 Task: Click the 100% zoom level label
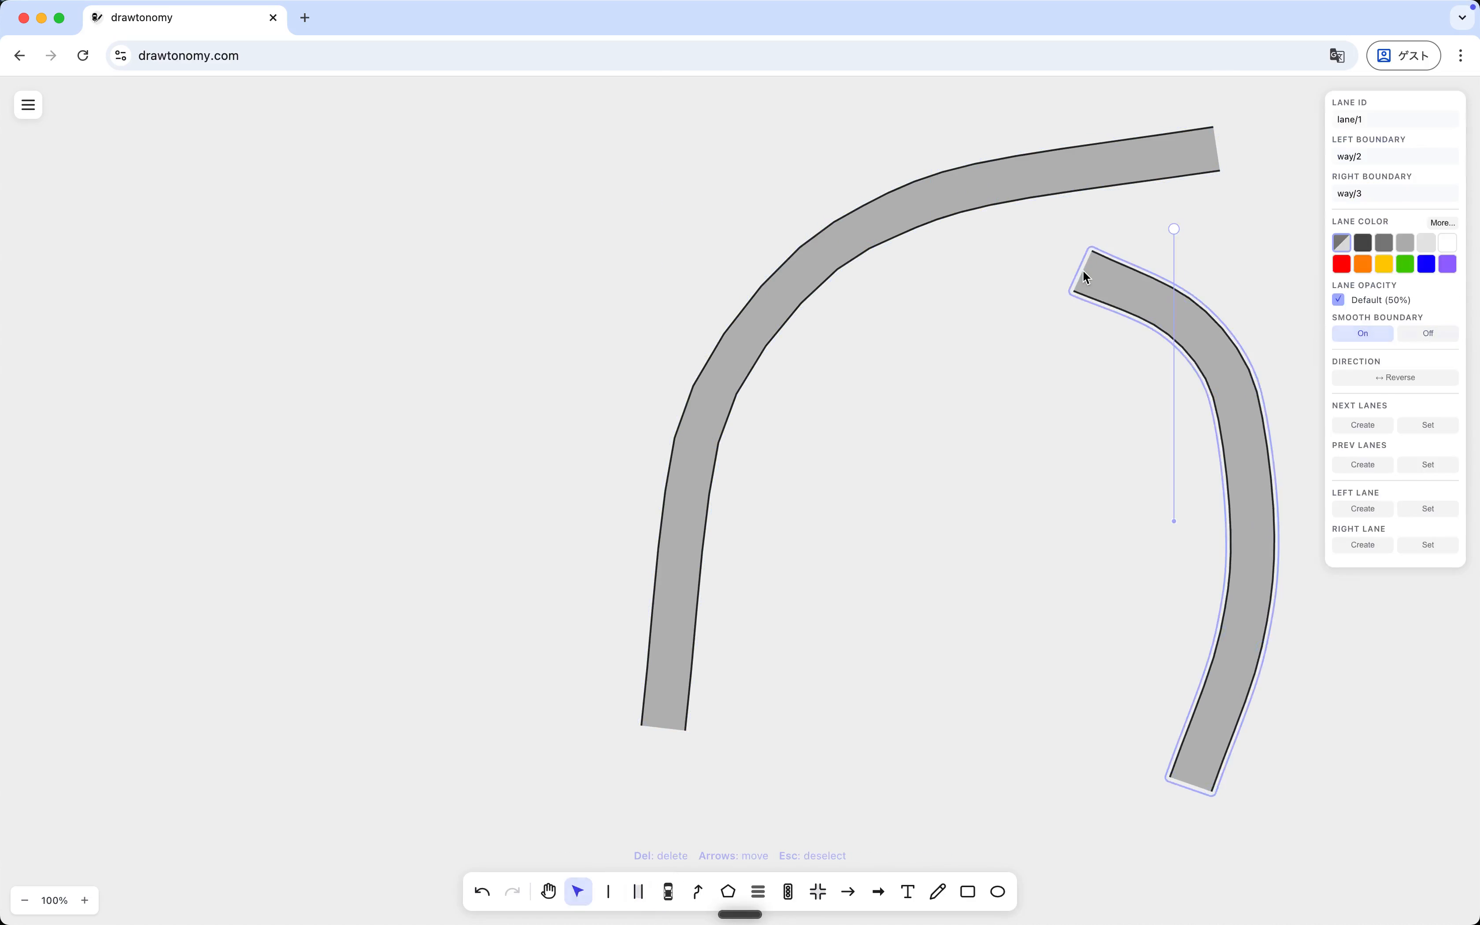point(55,900)
